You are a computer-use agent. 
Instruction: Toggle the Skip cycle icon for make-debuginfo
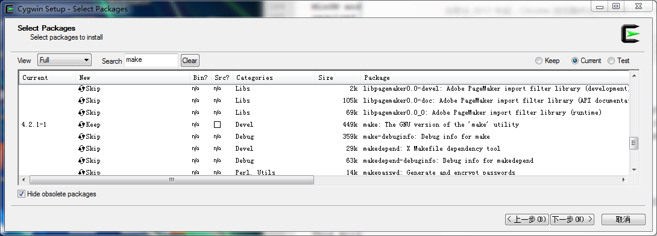click(82, 136)
